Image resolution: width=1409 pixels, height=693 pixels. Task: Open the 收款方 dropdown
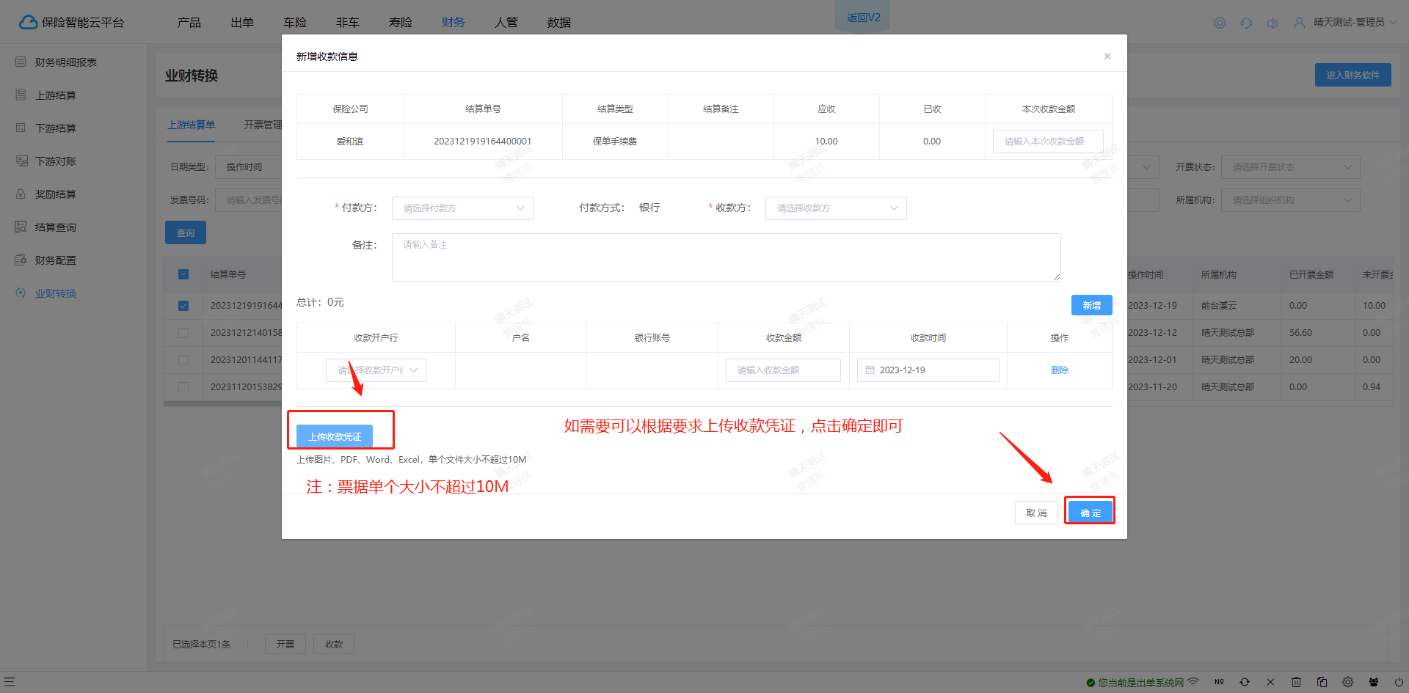tap(836, 208)
